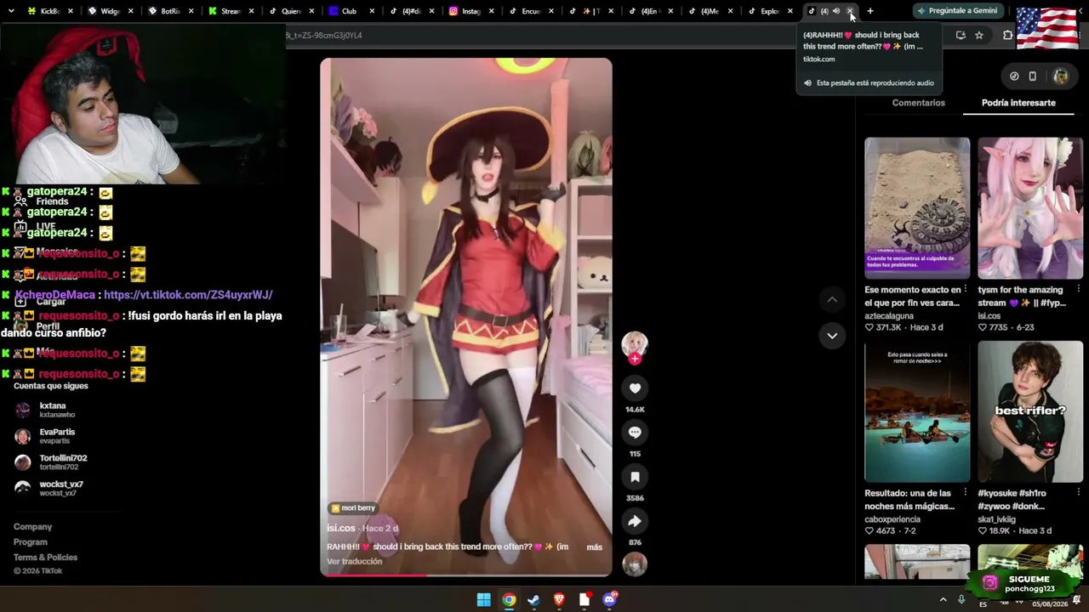1089x612 pixels.
Task: Click 'Ver traducción' under the caption
Action: 355,562
